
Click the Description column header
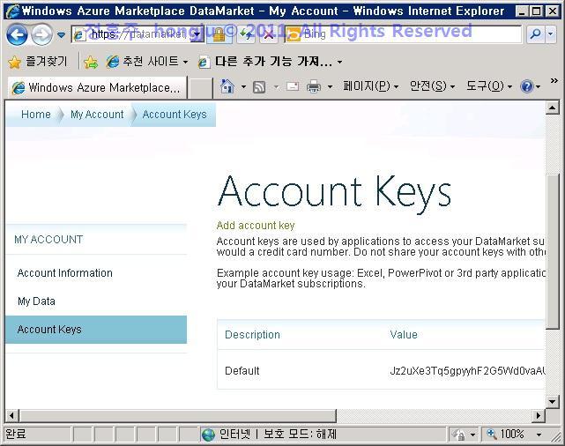tap(252, 335)
